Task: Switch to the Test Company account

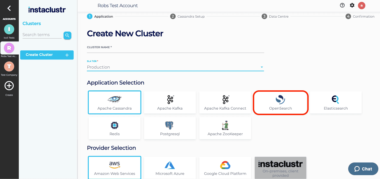Action: click(x=9, y=66)
